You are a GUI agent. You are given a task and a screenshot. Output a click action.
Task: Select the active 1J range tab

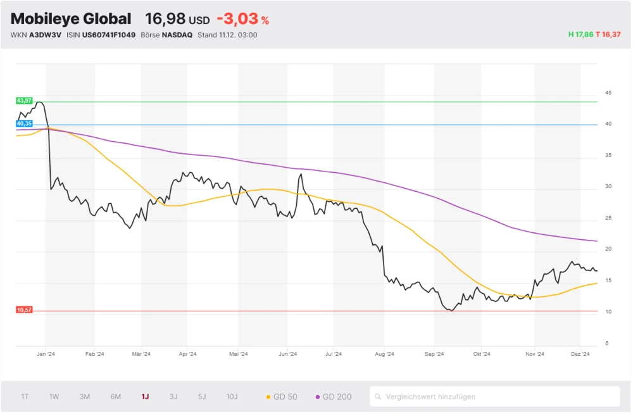pos(146,397)
